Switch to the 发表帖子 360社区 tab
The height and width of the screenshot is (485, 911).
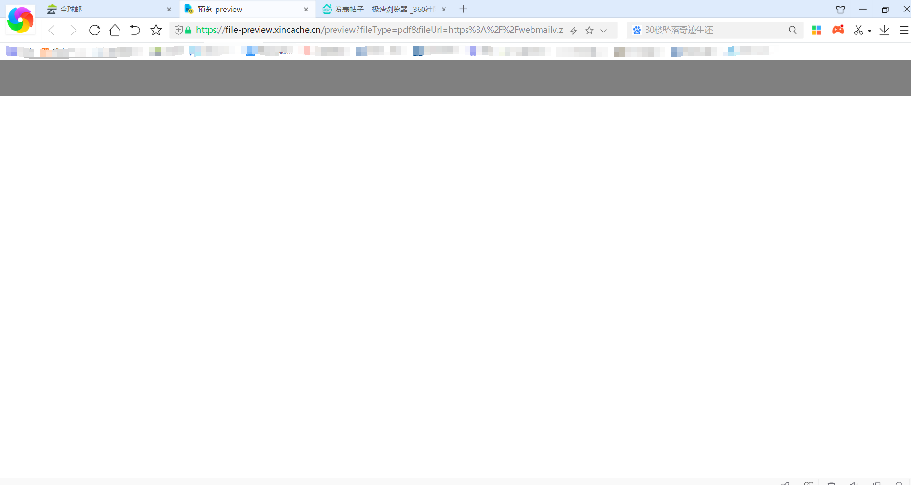click(x=384, y=10)
